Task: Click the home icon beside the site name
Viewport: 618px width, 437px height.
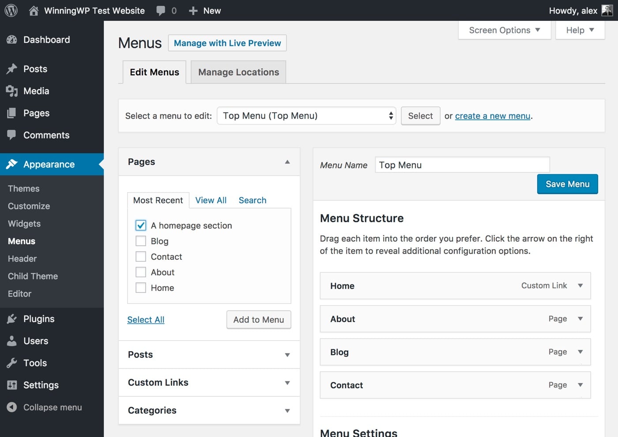Action: tap(34, 11)
